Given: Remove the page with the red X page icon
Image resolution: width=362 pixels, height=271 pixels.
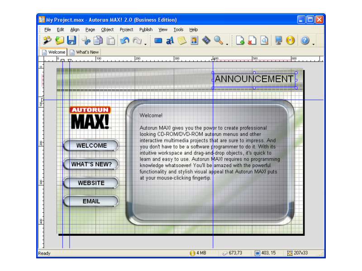Looking at the screenshot, I should [x=252, y=41].
